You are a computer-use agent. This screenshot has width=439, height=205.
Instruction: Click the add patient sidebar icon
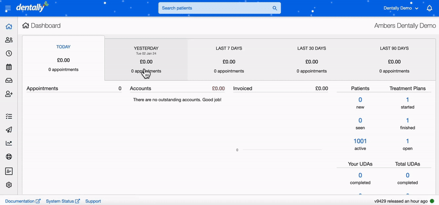pos(9,94)
